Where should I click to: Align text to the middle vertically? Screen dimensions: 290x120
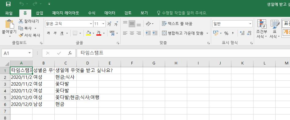click(132, 24)
